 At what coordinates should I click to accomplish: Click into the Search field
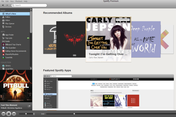(29, 5)
